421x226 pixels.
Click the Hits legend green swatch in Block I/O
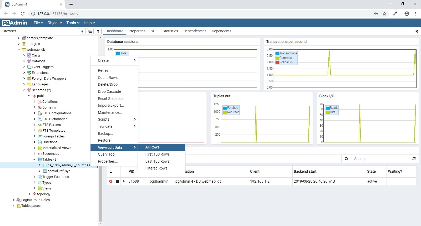tap(328, 112)
